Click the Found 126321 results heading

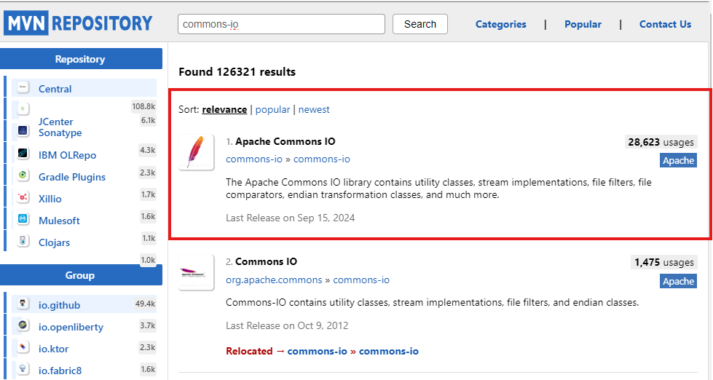point(237,72)
